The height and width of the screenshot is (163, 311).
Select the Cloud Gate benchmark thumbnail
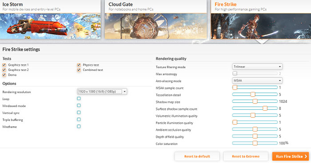tap(155, 26)
